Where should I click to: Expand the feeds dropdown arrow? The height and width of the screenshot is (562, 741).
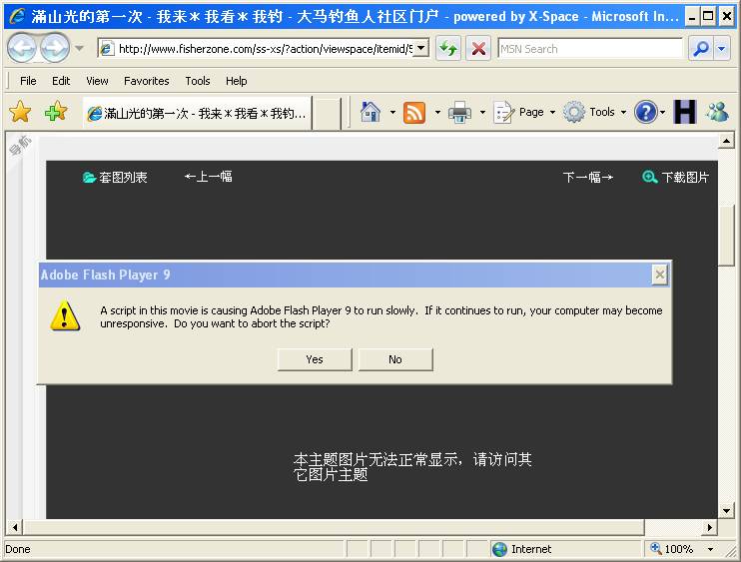click(437, 113)
